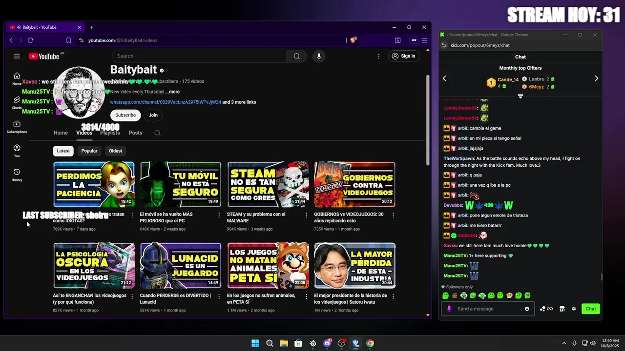Subscribe to the Baitybait channel
The width and height of the screenshot is (625, 351).
click(125, 115)
